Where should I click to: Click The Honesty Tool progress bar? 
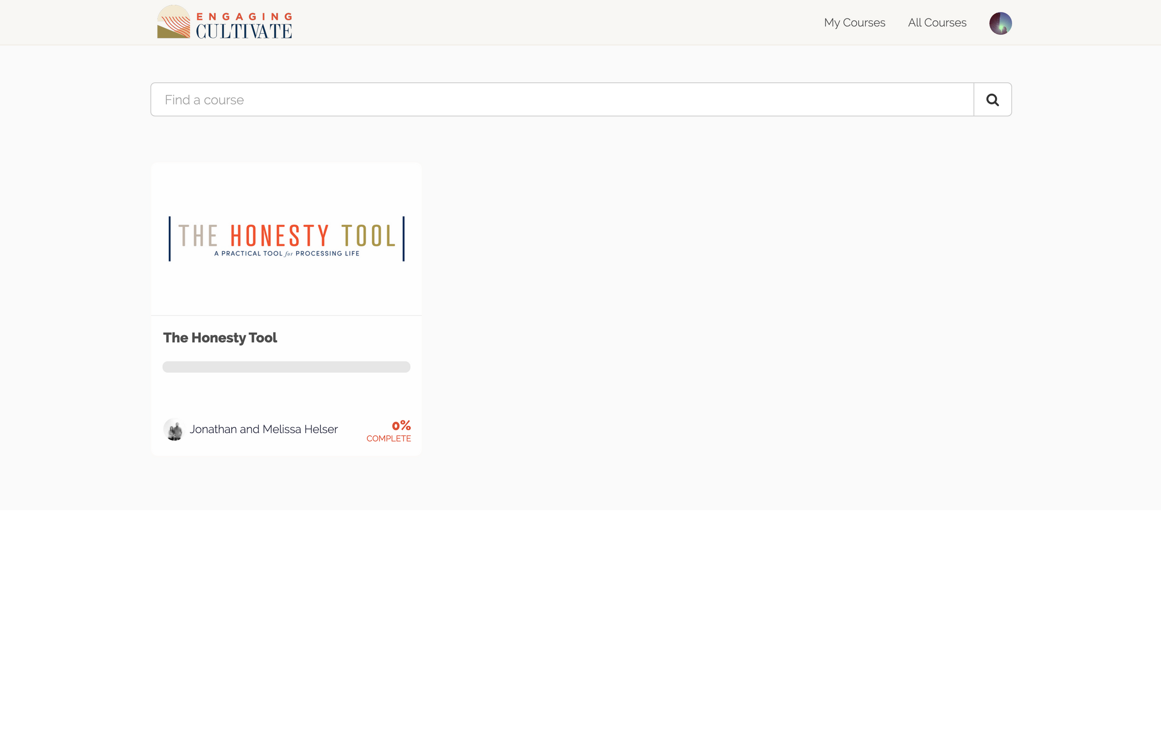[x=286, y=367]
